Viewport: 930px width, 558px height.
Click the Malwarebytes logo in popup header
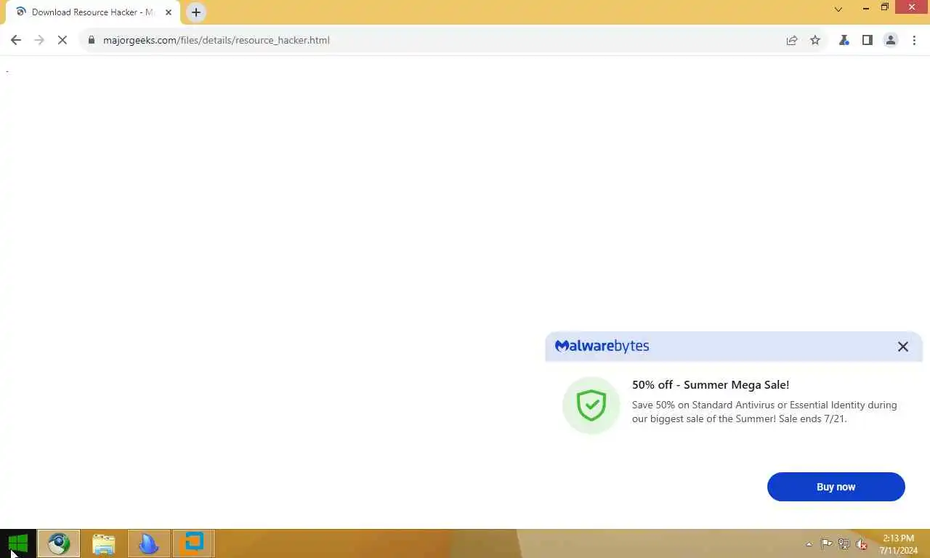(x=602, y=346)
